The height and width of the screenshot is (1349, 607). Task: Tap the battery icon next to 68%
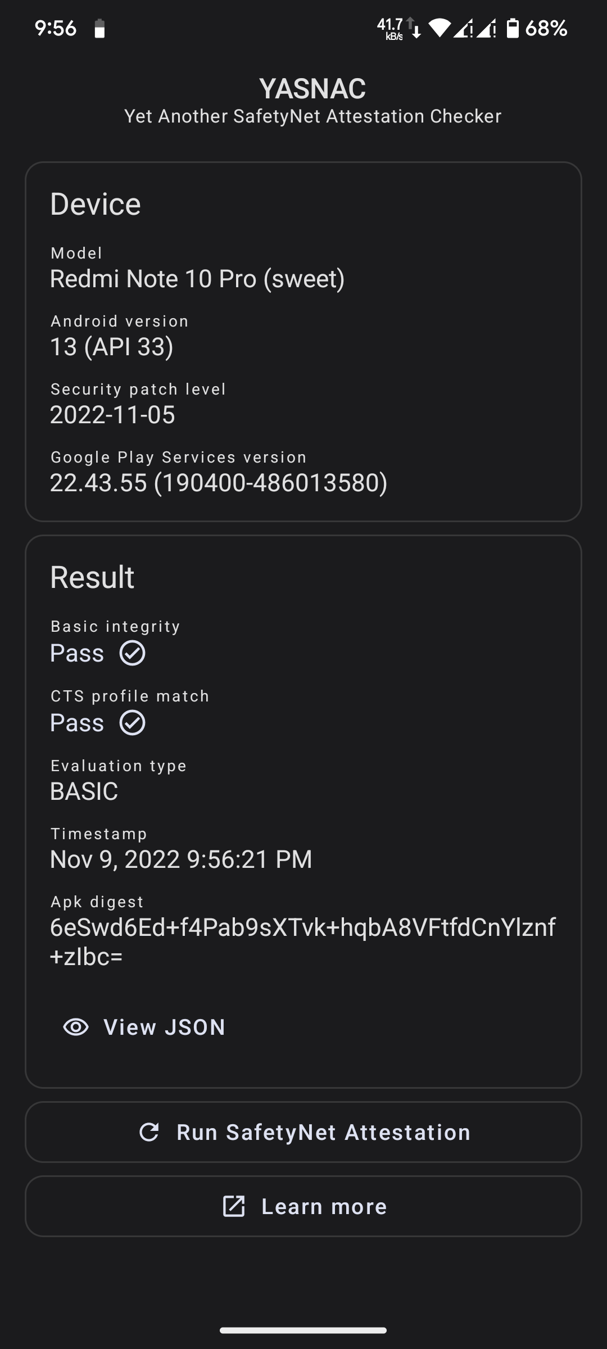[x=512, y=28]
